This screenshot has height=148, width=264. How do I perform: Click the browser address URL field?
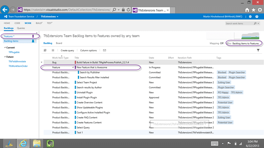pos(67,10)
